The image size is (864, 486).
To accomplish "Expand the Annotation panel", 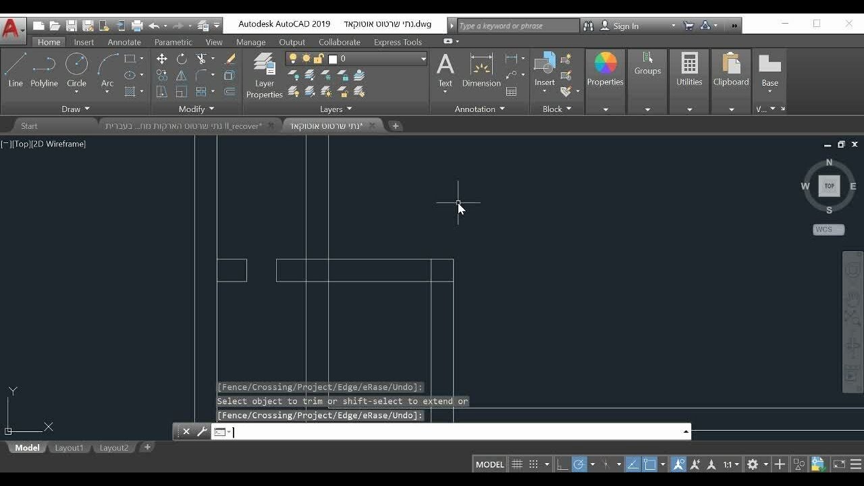I will [479, 109].
